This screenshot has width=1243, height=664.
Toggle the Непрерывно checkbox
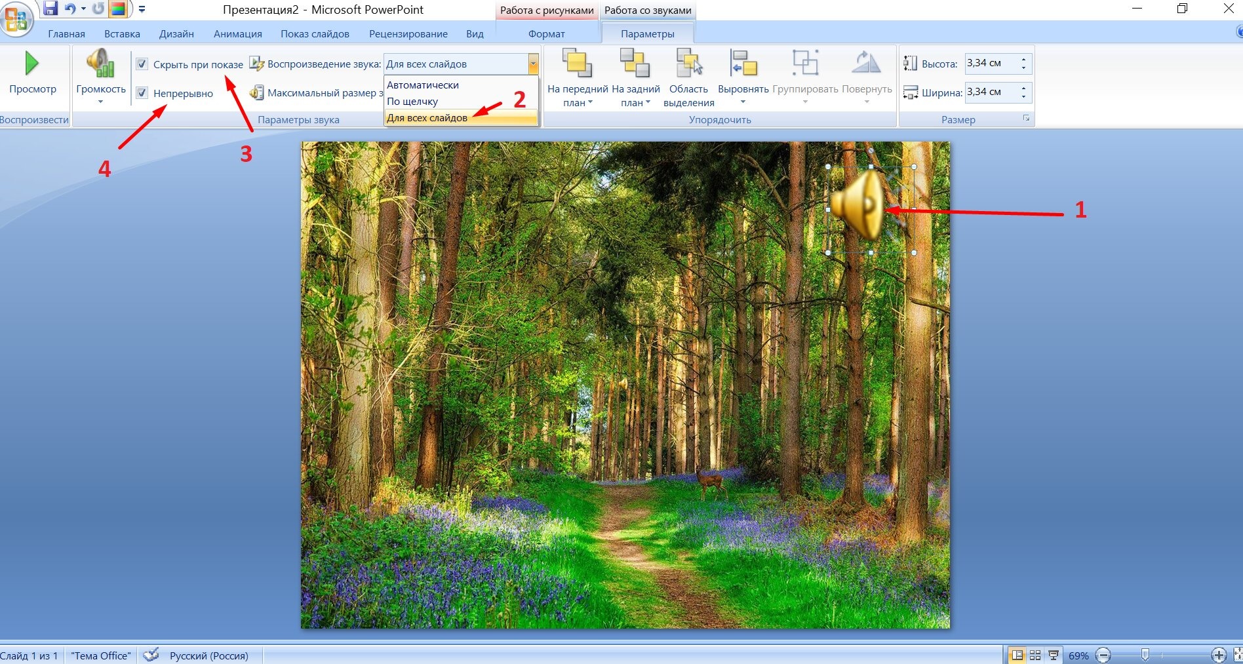(142, 93)
